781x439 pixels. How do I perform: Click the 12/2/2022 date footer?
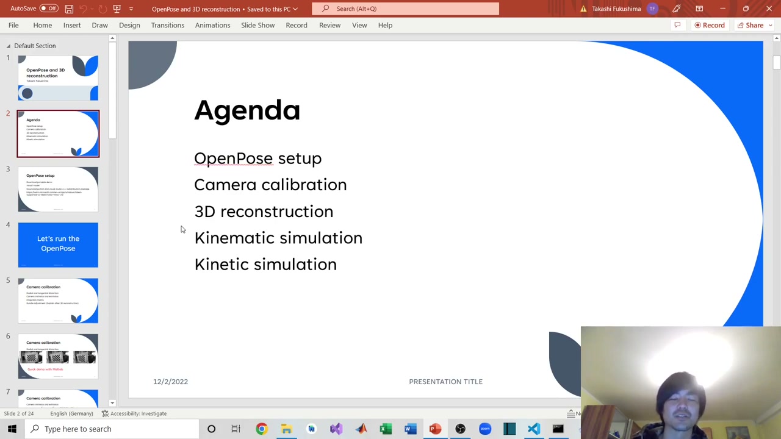170,382
